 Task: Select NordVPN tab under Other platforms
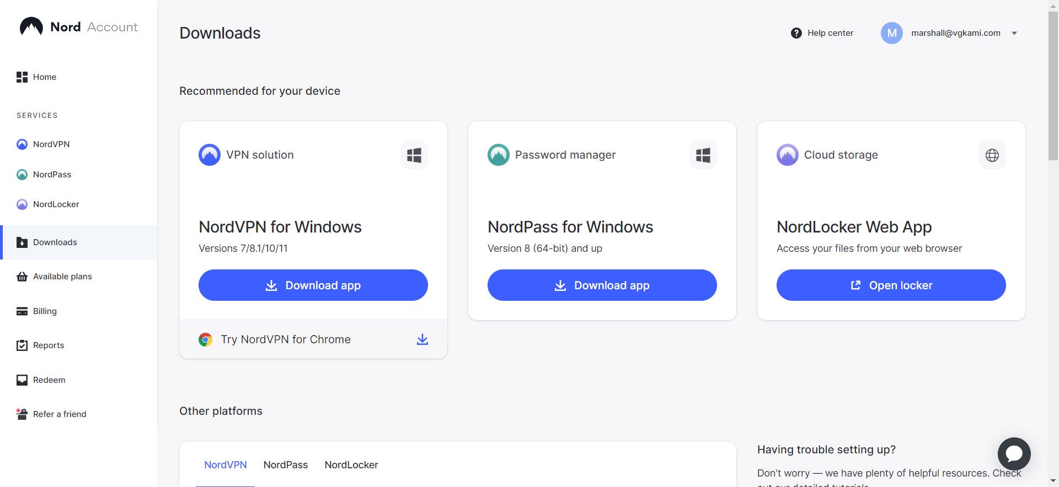(226, 465)
